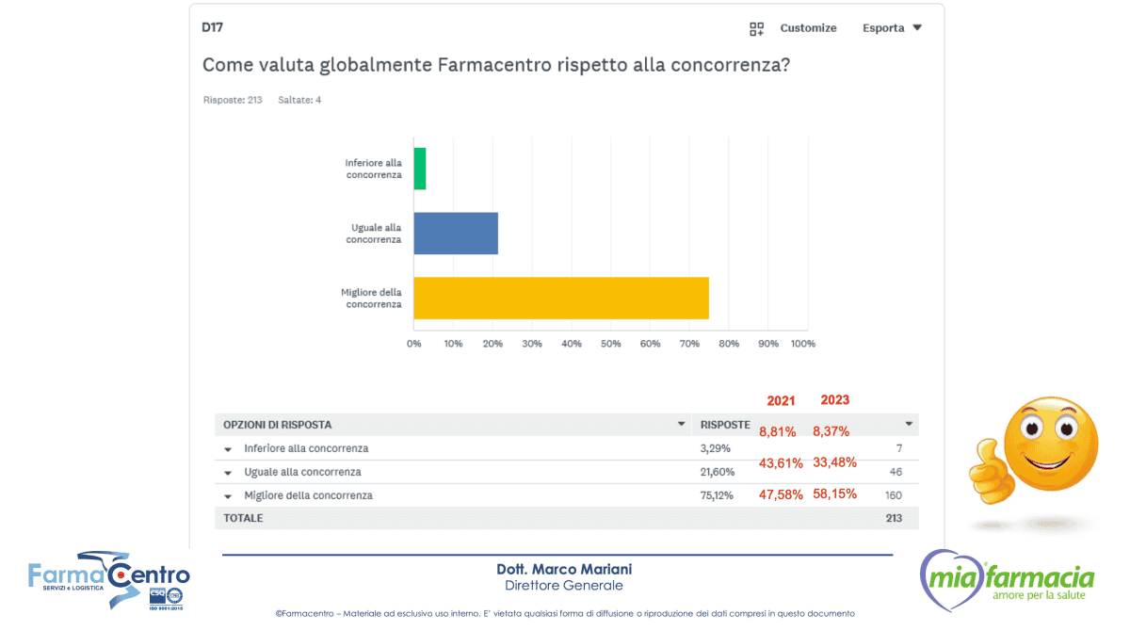Expand the 'Migliore della concorrenza' row arrow
This screenshot has height=631, width=1130.
click(228, 496)
